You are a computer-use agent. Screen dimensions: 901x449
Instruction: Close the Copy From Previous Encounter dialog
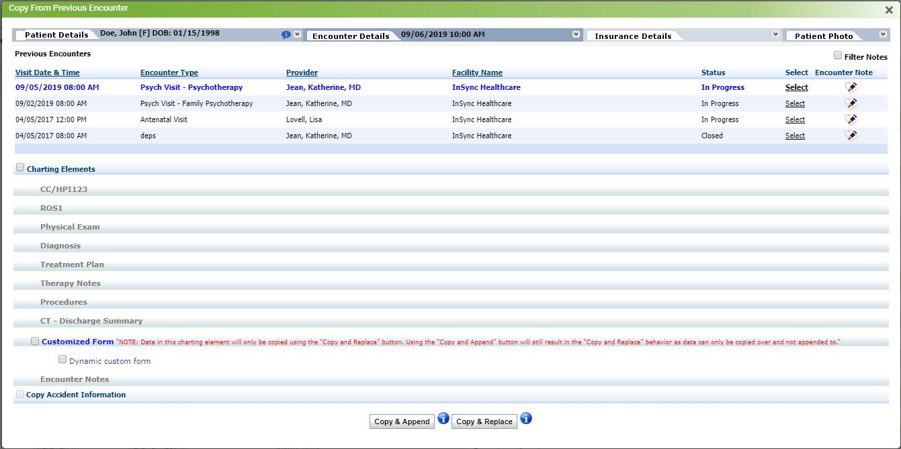[889, 10]
